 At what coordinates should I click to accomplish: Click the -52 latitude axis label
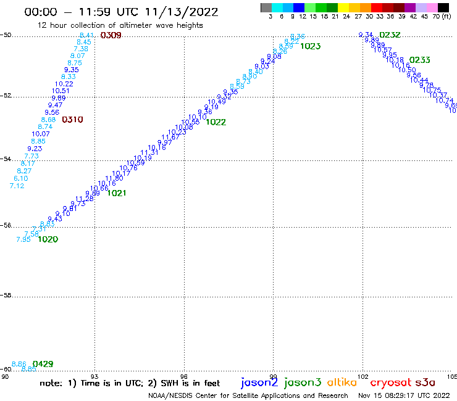pos(6,96)
